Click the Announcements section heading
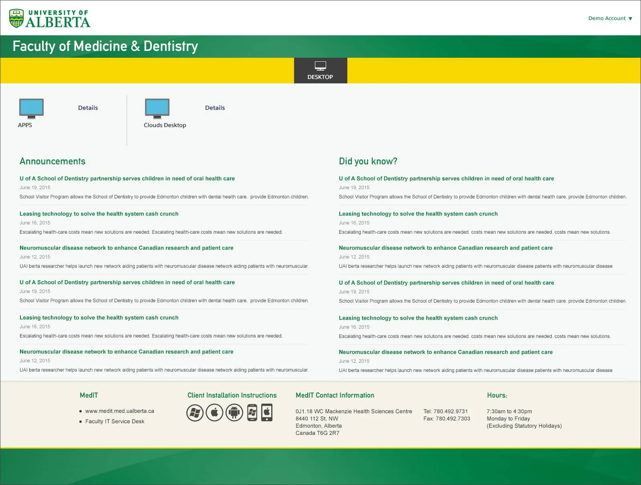 point(52,161)
